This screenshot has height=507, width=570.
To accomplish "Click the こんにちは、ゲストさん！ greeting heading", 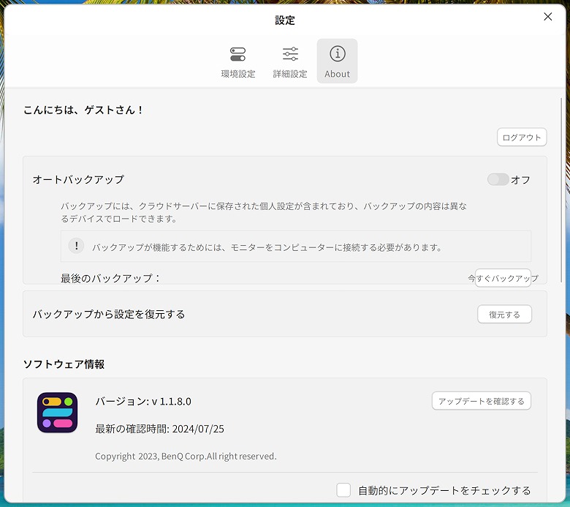I will [x=84, y=110].
